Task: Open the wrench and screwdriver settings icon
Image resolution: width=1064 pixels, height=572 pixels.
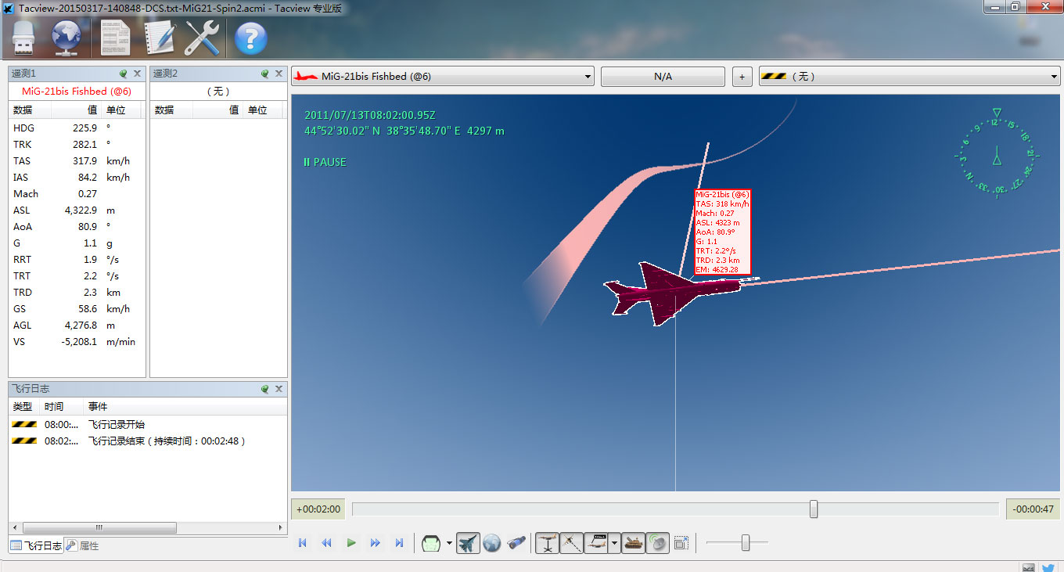Action: [202, 38]
